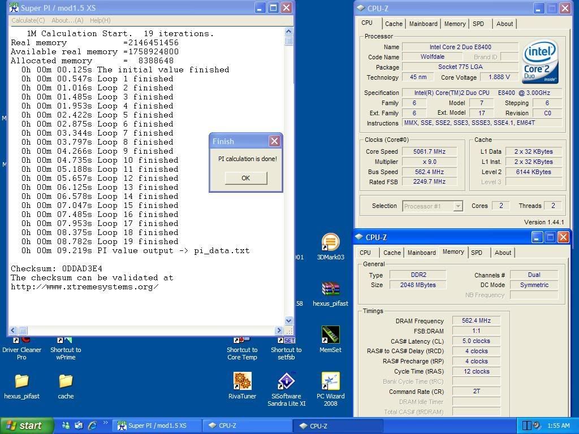Click the first Quick Launch icon
This screenshot has width=579, height=434.
click(66, 426)
